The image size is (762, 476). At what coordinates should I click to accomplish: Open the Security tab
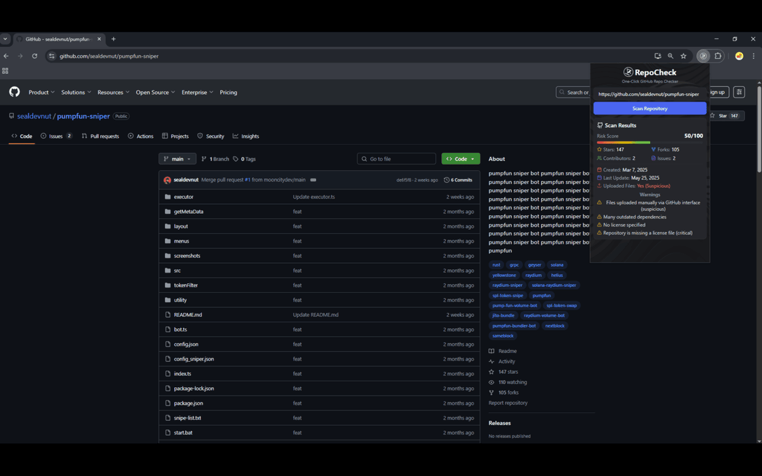(211, 136)
